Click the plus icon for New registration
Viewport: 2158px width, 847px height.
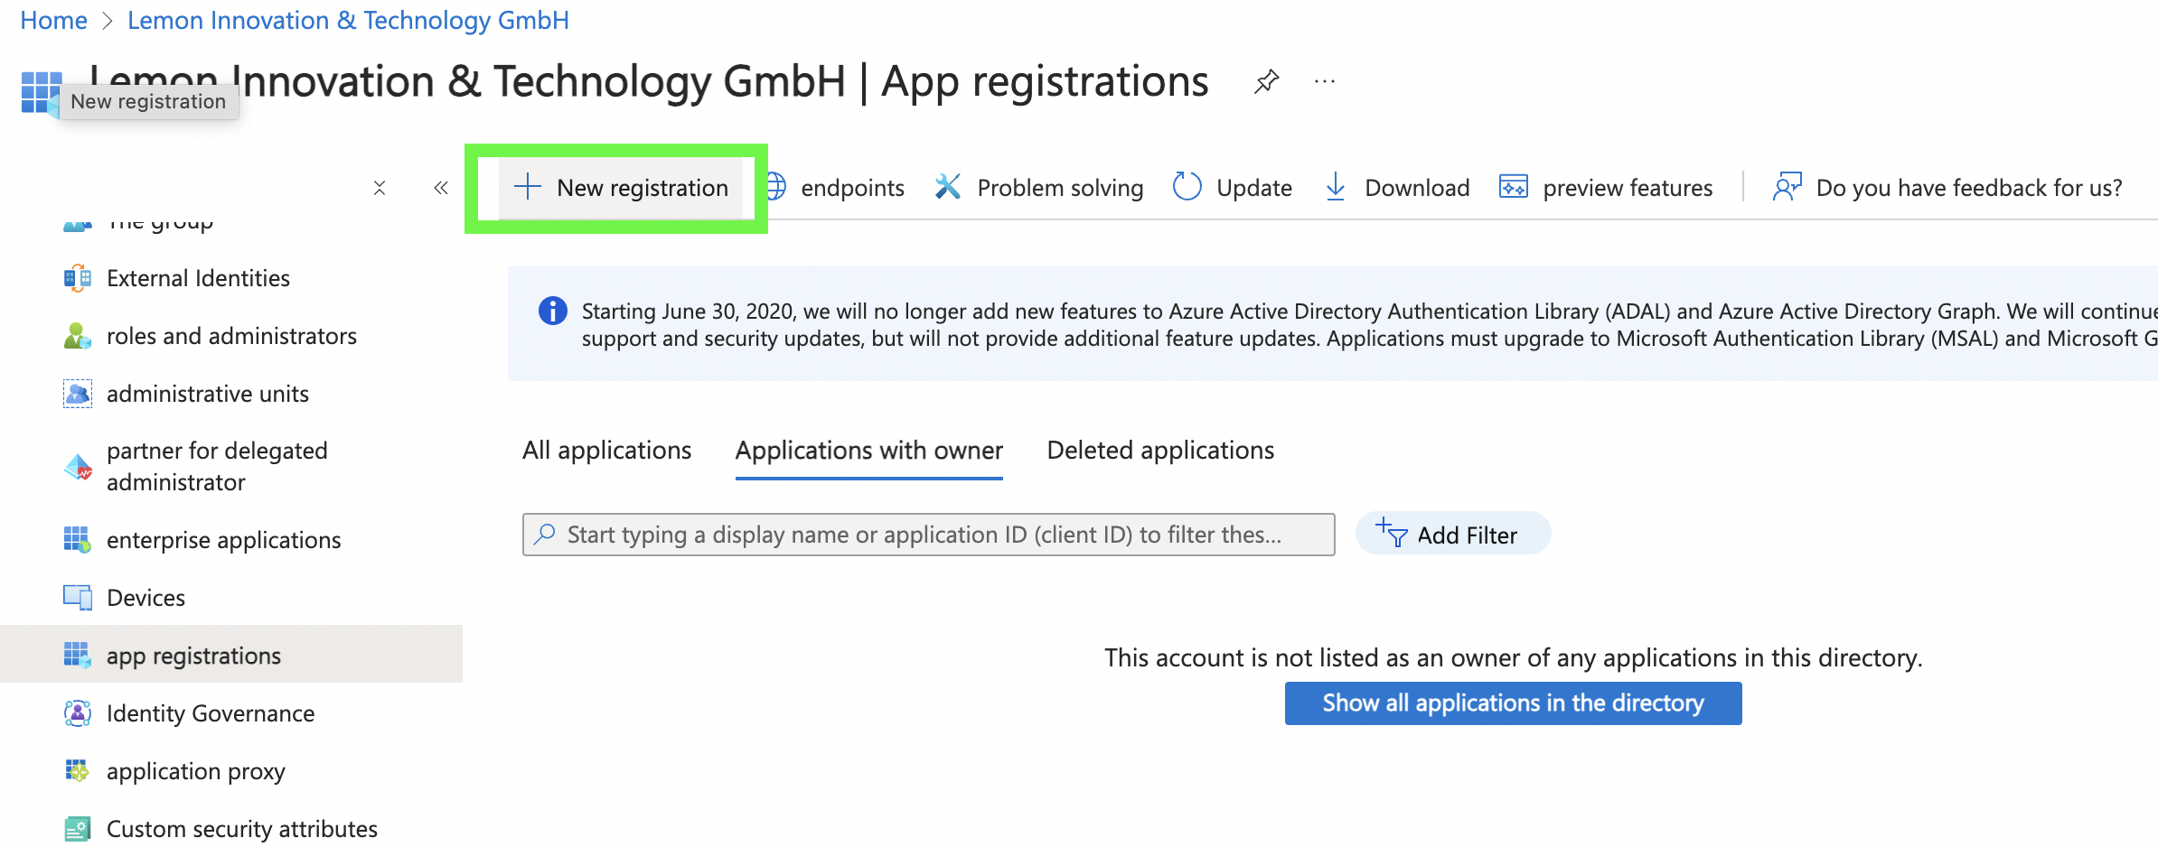(x=527, y=188)
